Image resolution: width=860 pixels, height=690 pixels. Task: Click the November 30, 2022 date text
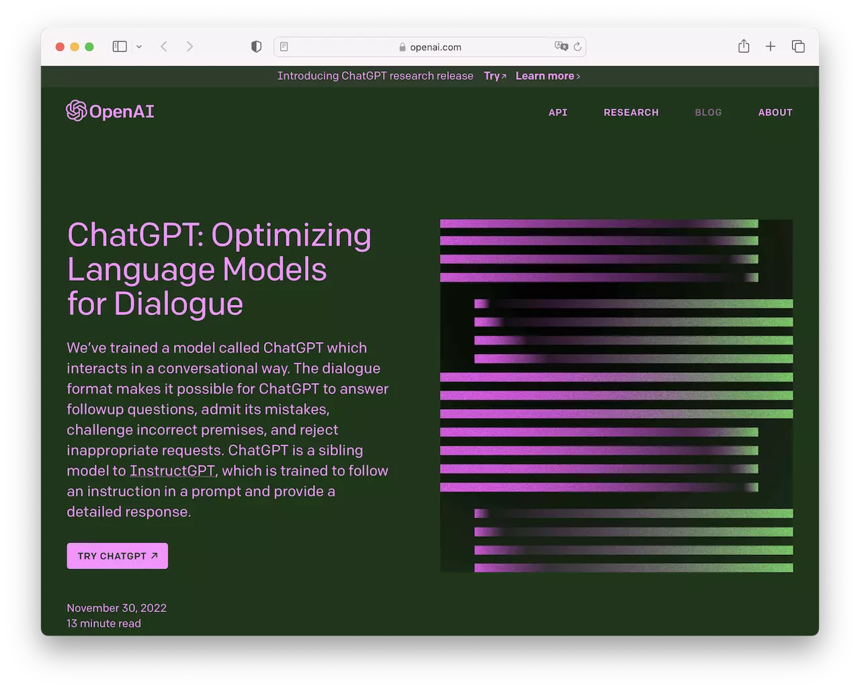[117, 608]
